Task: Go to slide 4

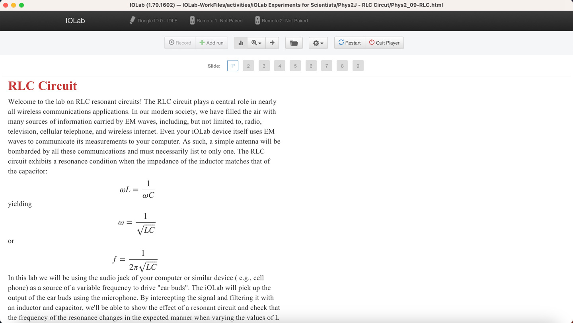Action: point(280,66)
